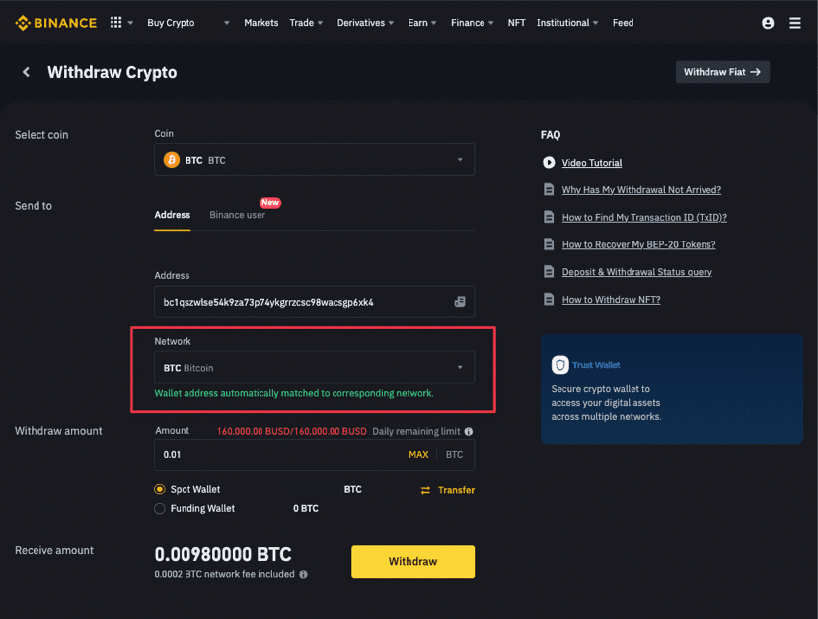This screenshot has width=818, height=619.
Task: Select the Spot Wallet radio button
Action: 160,489
